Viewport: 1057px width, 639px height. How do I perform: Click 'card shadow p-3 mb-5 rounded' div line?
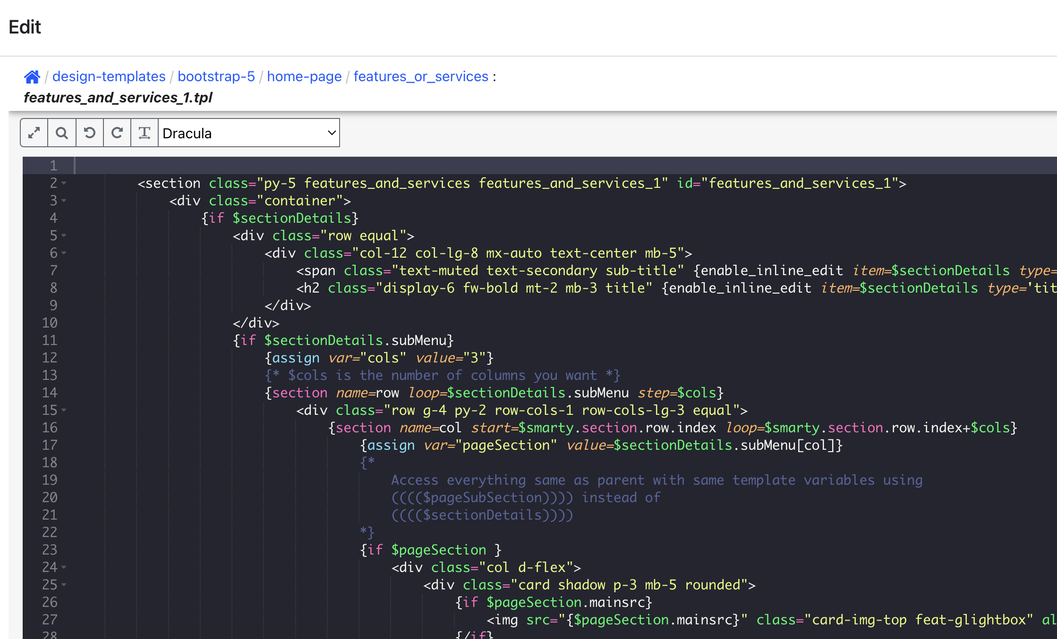coord(589,585)
